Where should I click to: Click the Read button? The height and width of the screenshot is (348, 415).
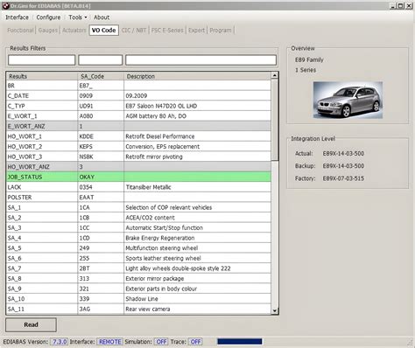[x=31, y=324]
